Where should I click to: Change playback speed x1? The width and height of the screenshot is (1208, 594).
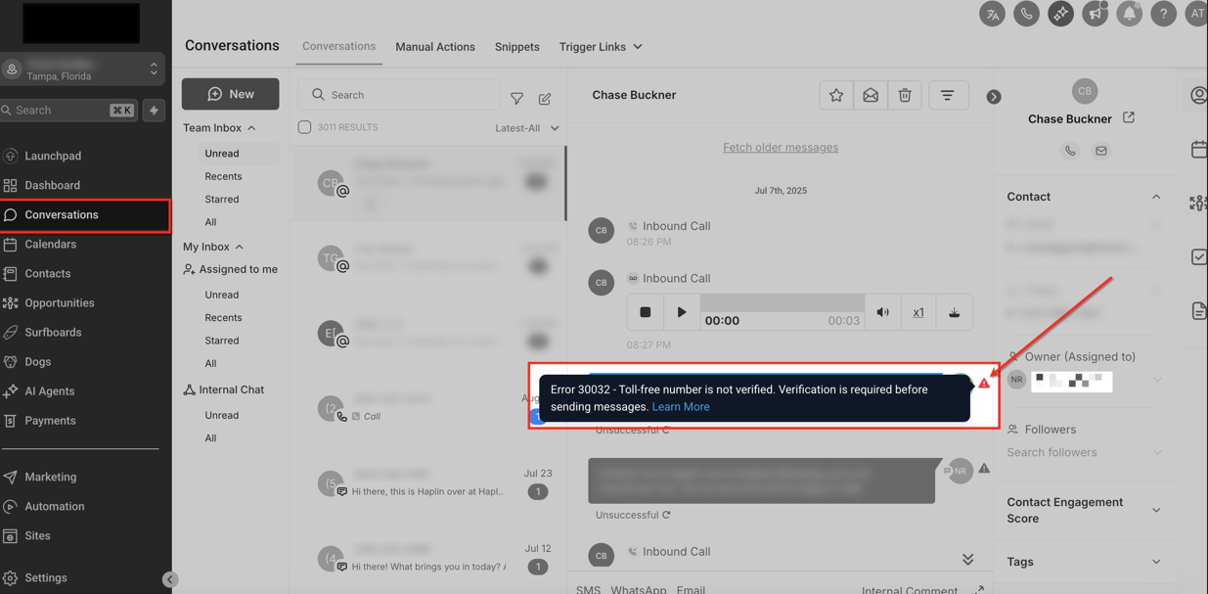click(x=918, y=312)
